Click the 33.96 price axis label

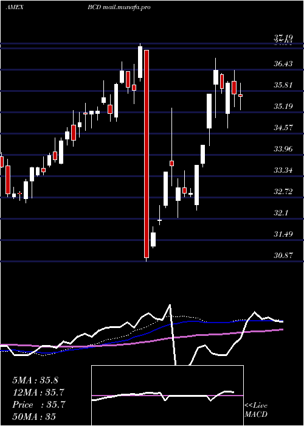[x=283, y=149]
